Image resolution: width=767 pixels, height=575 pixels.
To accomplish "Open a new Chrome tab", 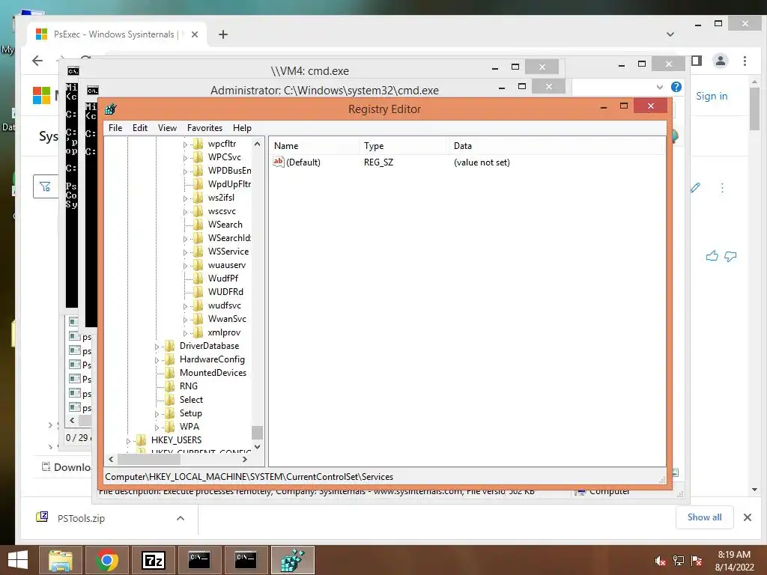I will pyautogui.click(x=223, y=34).
